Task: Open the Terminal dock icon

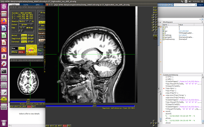Action: (x=4, y=71)
